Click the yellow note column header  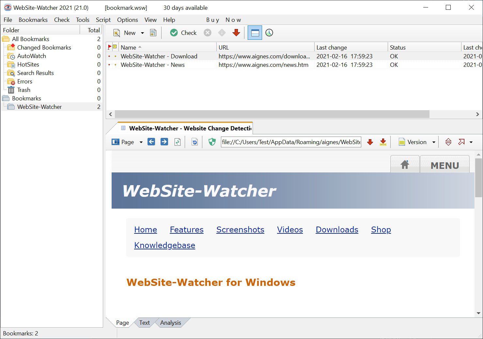pos(115,47)
